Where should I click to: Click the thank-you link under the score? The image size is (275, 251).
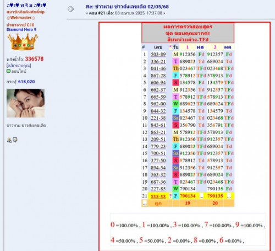click(19, 66)
